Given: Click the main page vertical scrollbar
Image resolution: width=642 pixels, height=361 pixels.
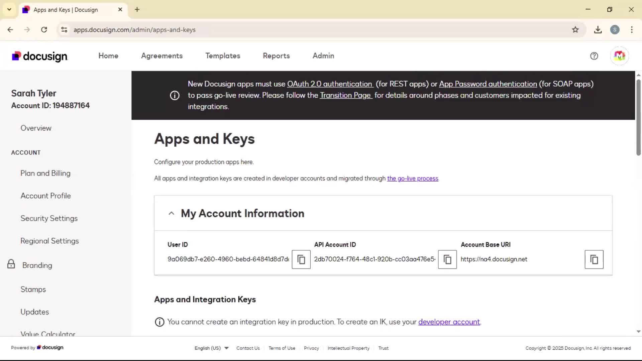Looking at the screenshot, I should click(638, 117).
